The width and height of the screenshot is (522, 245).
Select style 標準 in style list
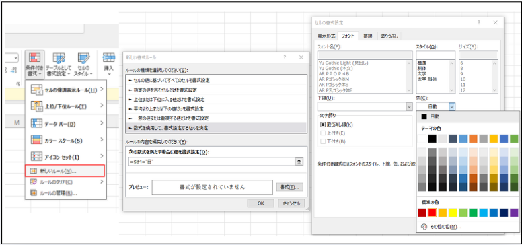coord(422,63)
